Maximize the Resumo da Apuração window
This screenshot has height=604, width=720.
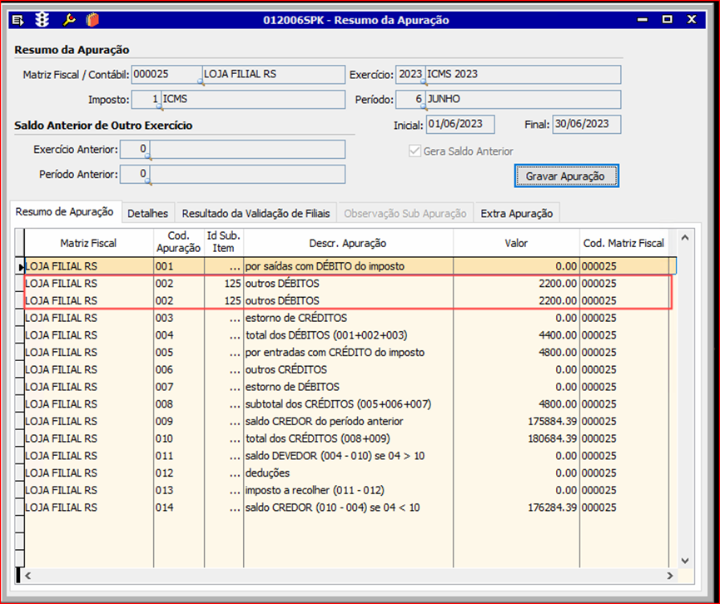coord(667,19)
